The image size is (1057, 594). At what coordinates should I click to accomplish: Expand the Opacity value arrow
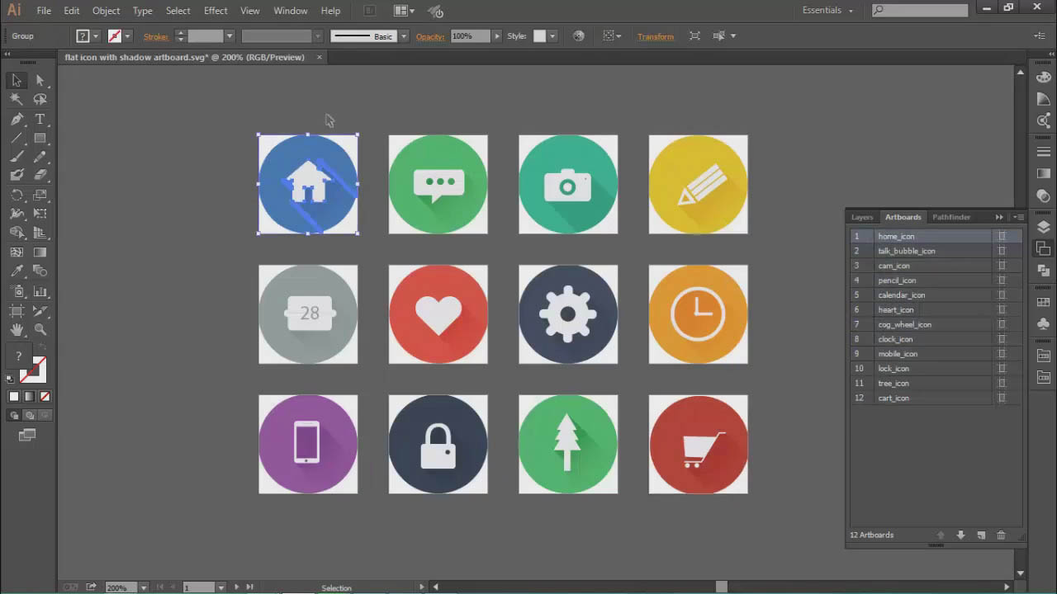[496, 36]
